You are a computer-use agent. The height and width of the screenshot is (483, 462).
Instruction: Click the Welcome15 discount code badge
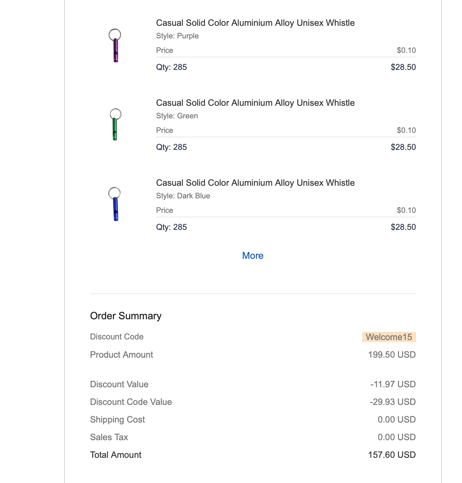tap(389, 337)
